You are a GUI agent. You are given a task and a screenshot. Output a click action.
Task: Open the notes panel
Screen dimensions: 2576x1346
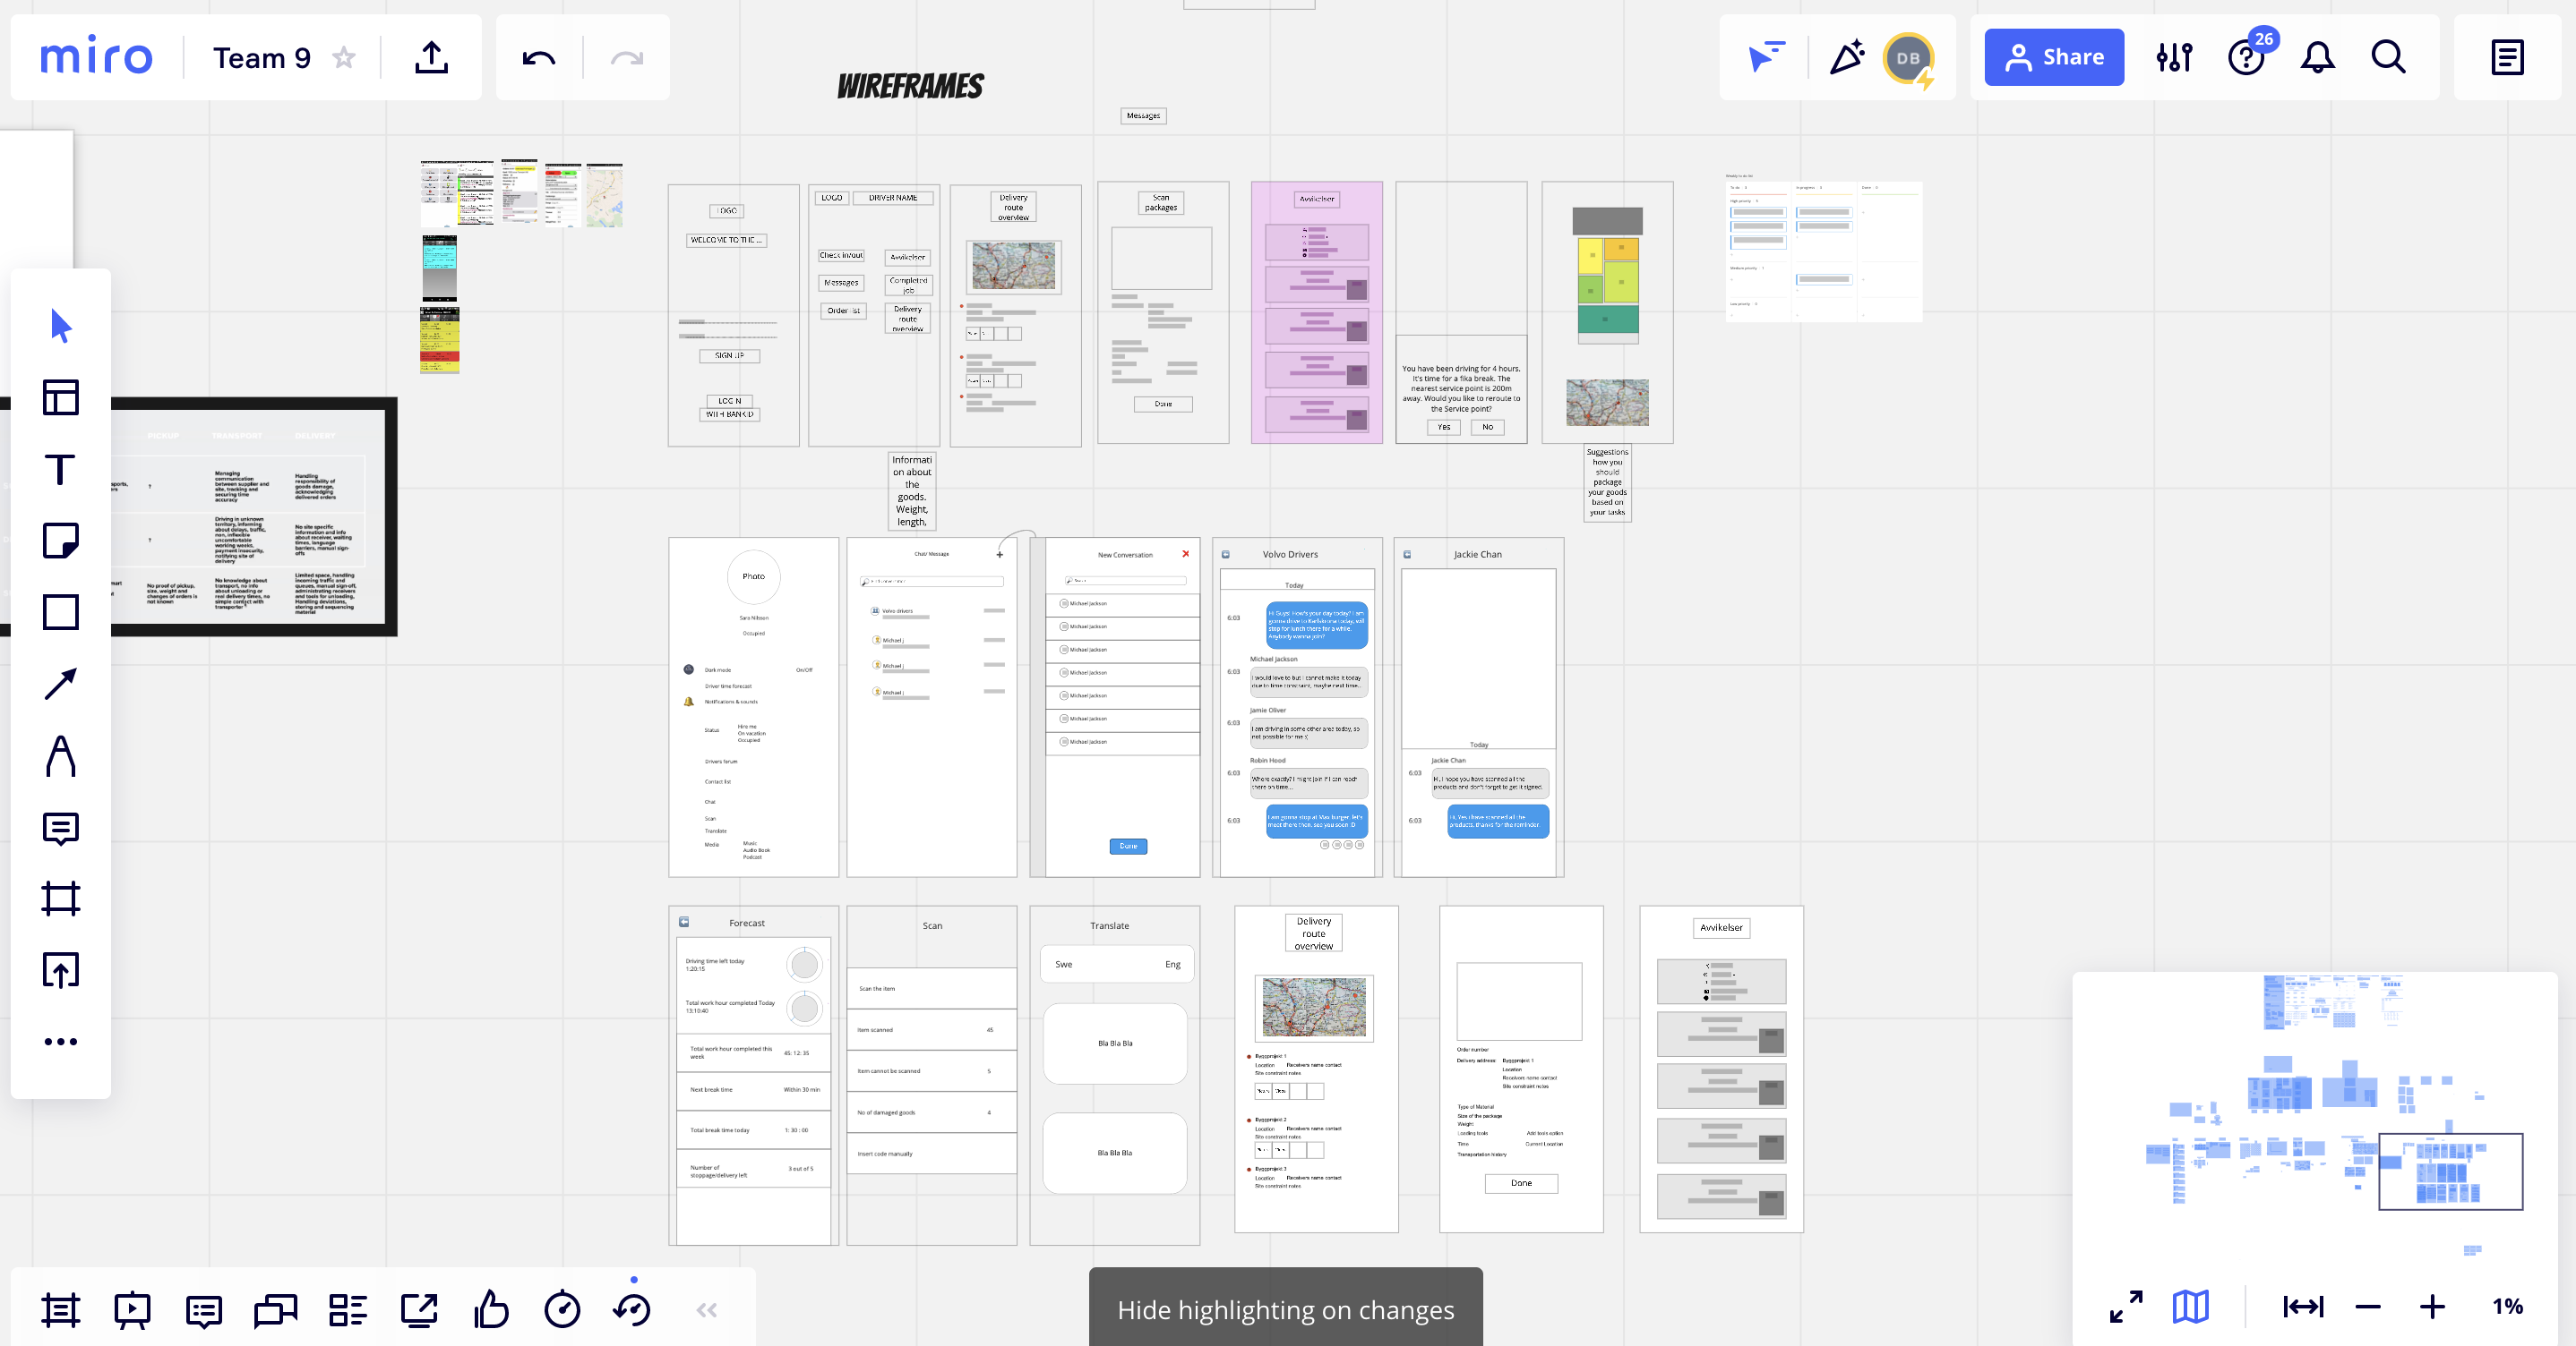click(2507, 57)
